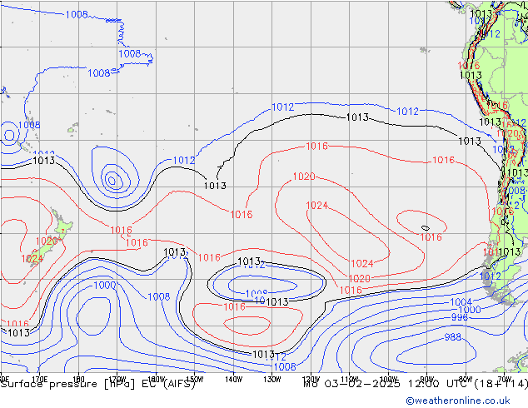Click the blue "988" isobar label
The height and width of the screenshot is (408, 528).
[x=452, y=337]
